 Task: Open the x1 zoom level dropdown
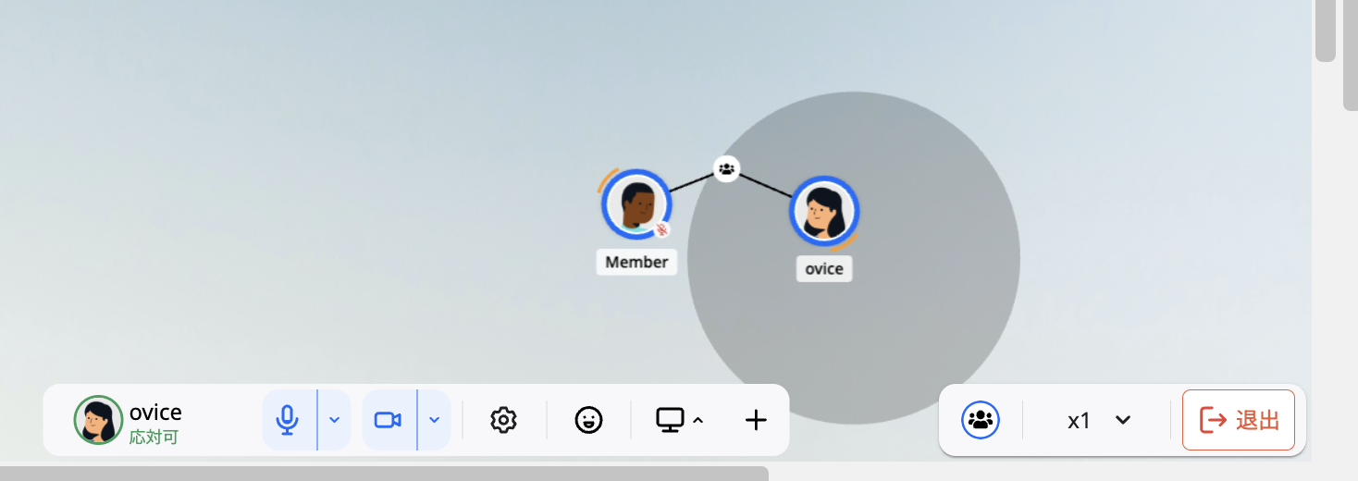(1098, 420)
